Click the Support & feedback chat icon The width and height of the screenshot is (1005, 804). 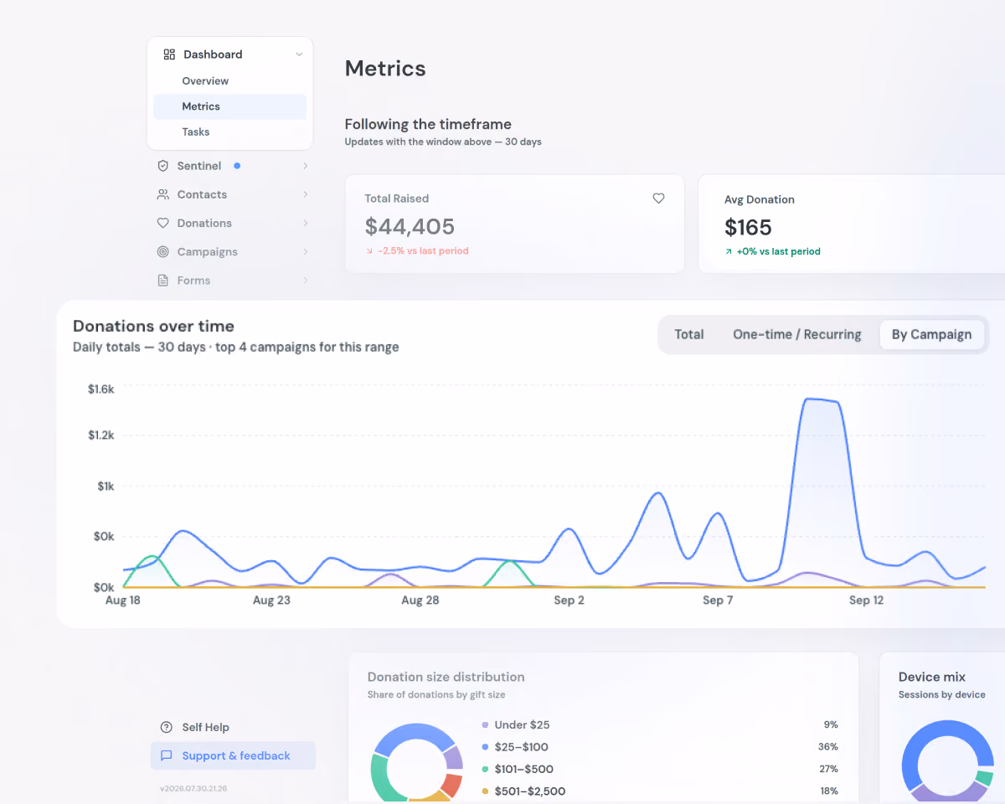167,755
